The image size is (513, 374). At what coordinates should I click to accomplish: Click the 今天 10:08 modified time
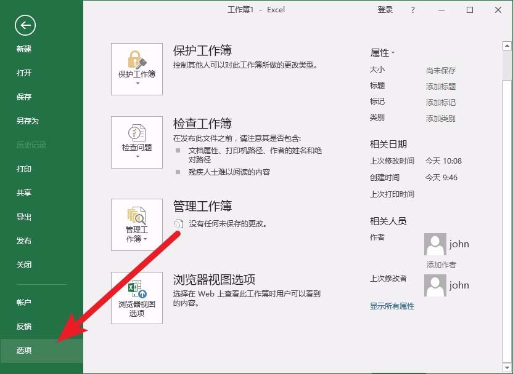pos(443,161)
